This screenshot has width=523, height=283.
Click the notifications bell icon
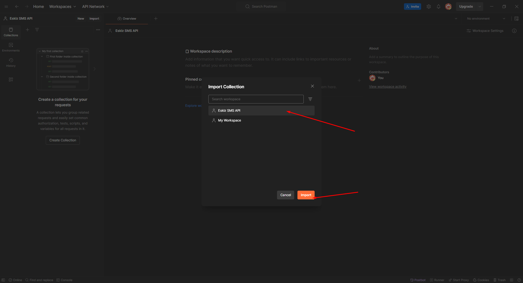[x=438, y=7]
